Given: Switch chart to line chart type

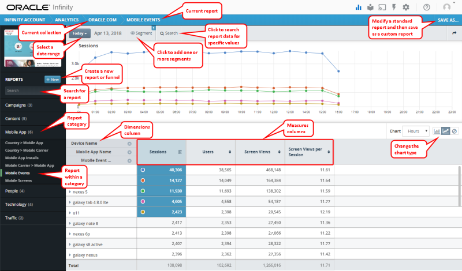Looking at the screenshot, I should click(446, 131).
